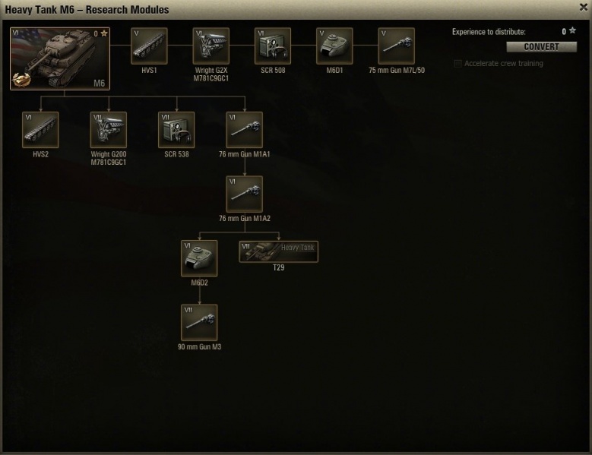Select the SCR 538 radio module icon

click(x=176, y=130)
